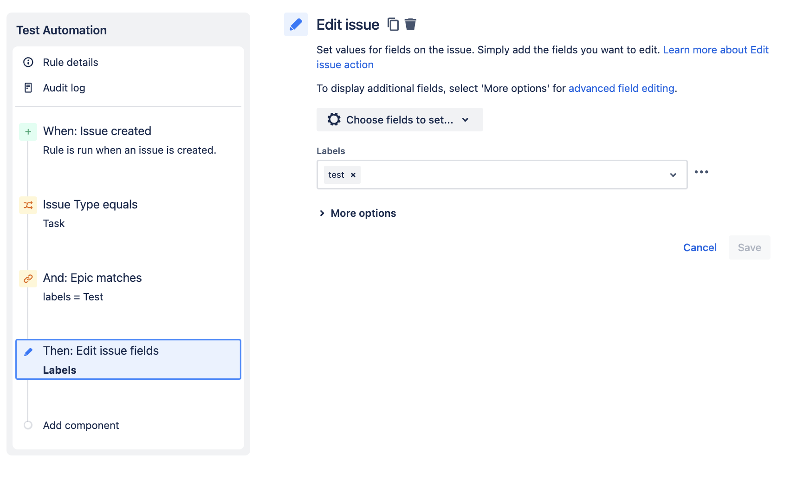Click Add component
Image resolution: width=803 pixels, height=481 pixels.
[81, 425]
